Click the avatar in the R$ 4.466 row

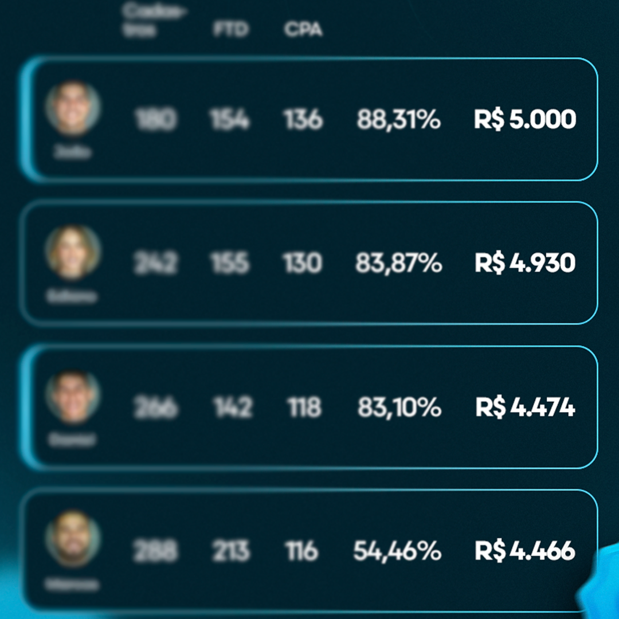(73, 539)
